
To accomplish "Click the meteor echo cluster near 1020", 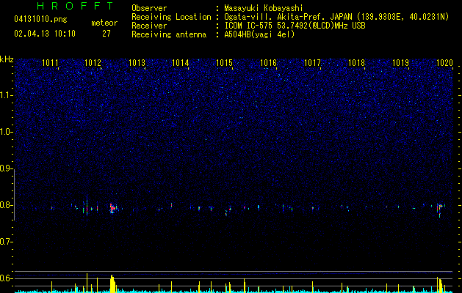I will pos(440,209).
